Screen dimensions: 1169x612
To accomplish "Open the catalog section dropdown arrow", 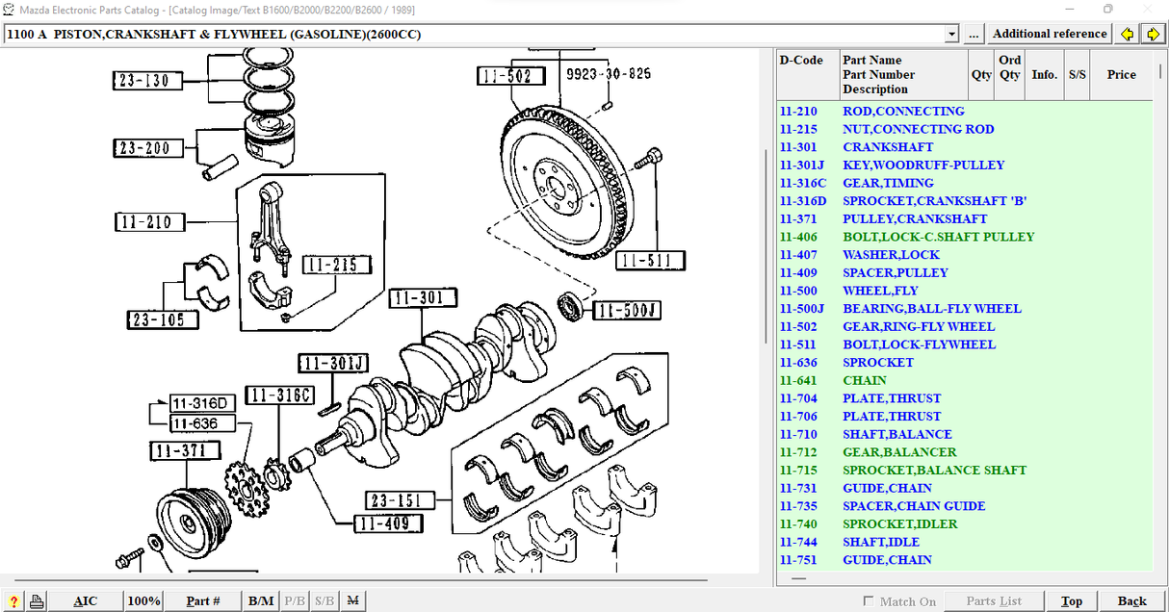I will click(x=952, y=35).
